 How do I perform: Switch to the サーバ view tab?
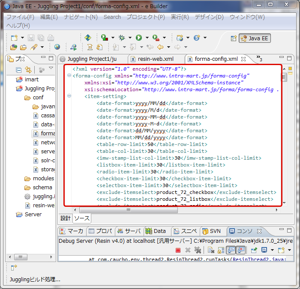tap(129, 231)
